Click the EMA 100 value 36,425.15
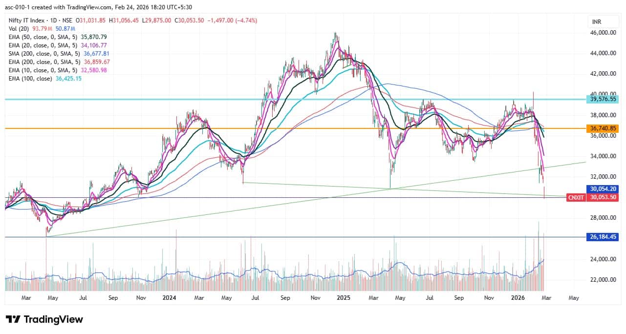 [x=69, y=78]
